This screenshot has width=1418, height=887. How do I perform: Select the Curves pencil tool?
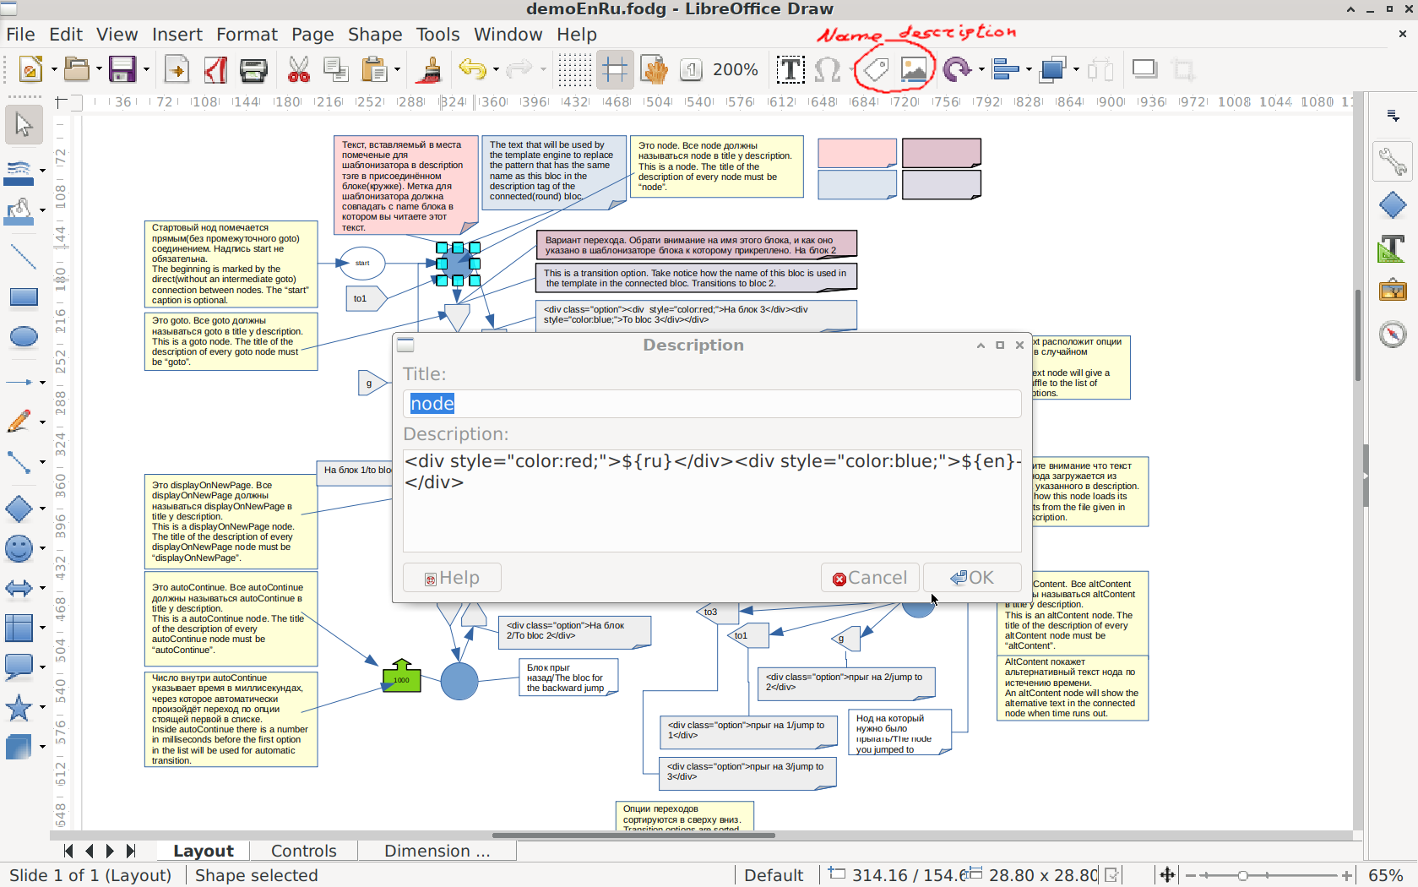click(x=19, y=422)
